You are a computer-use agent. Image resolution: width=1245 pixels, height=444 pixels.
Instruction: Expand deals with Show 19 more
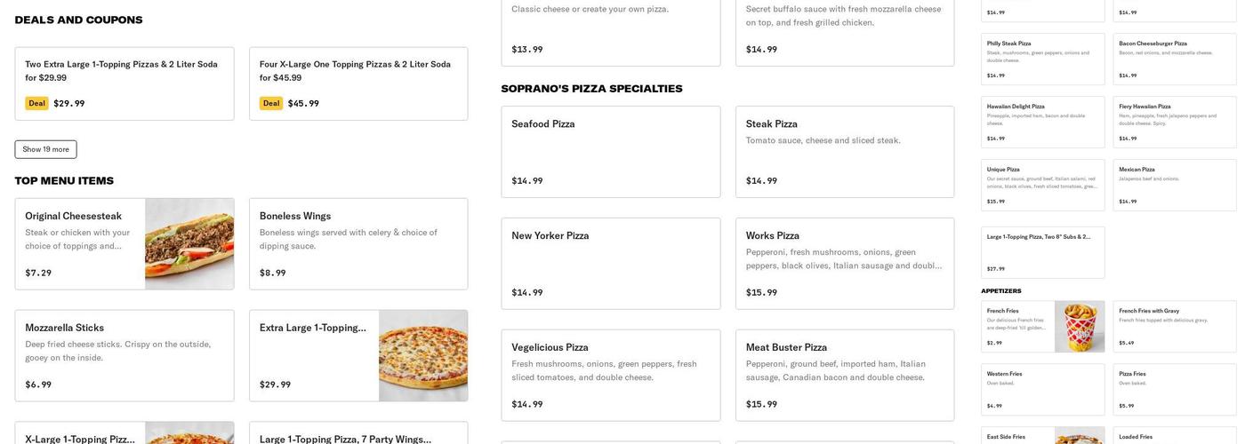[x=45, y=149]
